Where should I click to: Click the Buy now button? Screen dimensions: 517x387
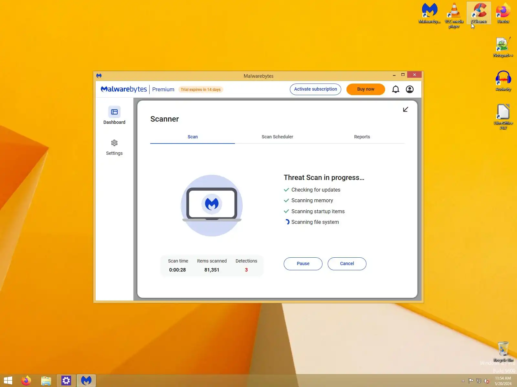(366, 89)
